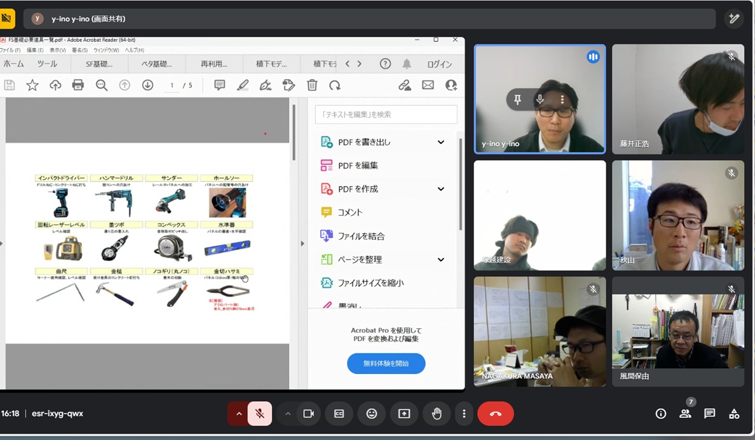The image size is (755, 440).
Task: Click the email envelope icon
Action: pos(428,85)
